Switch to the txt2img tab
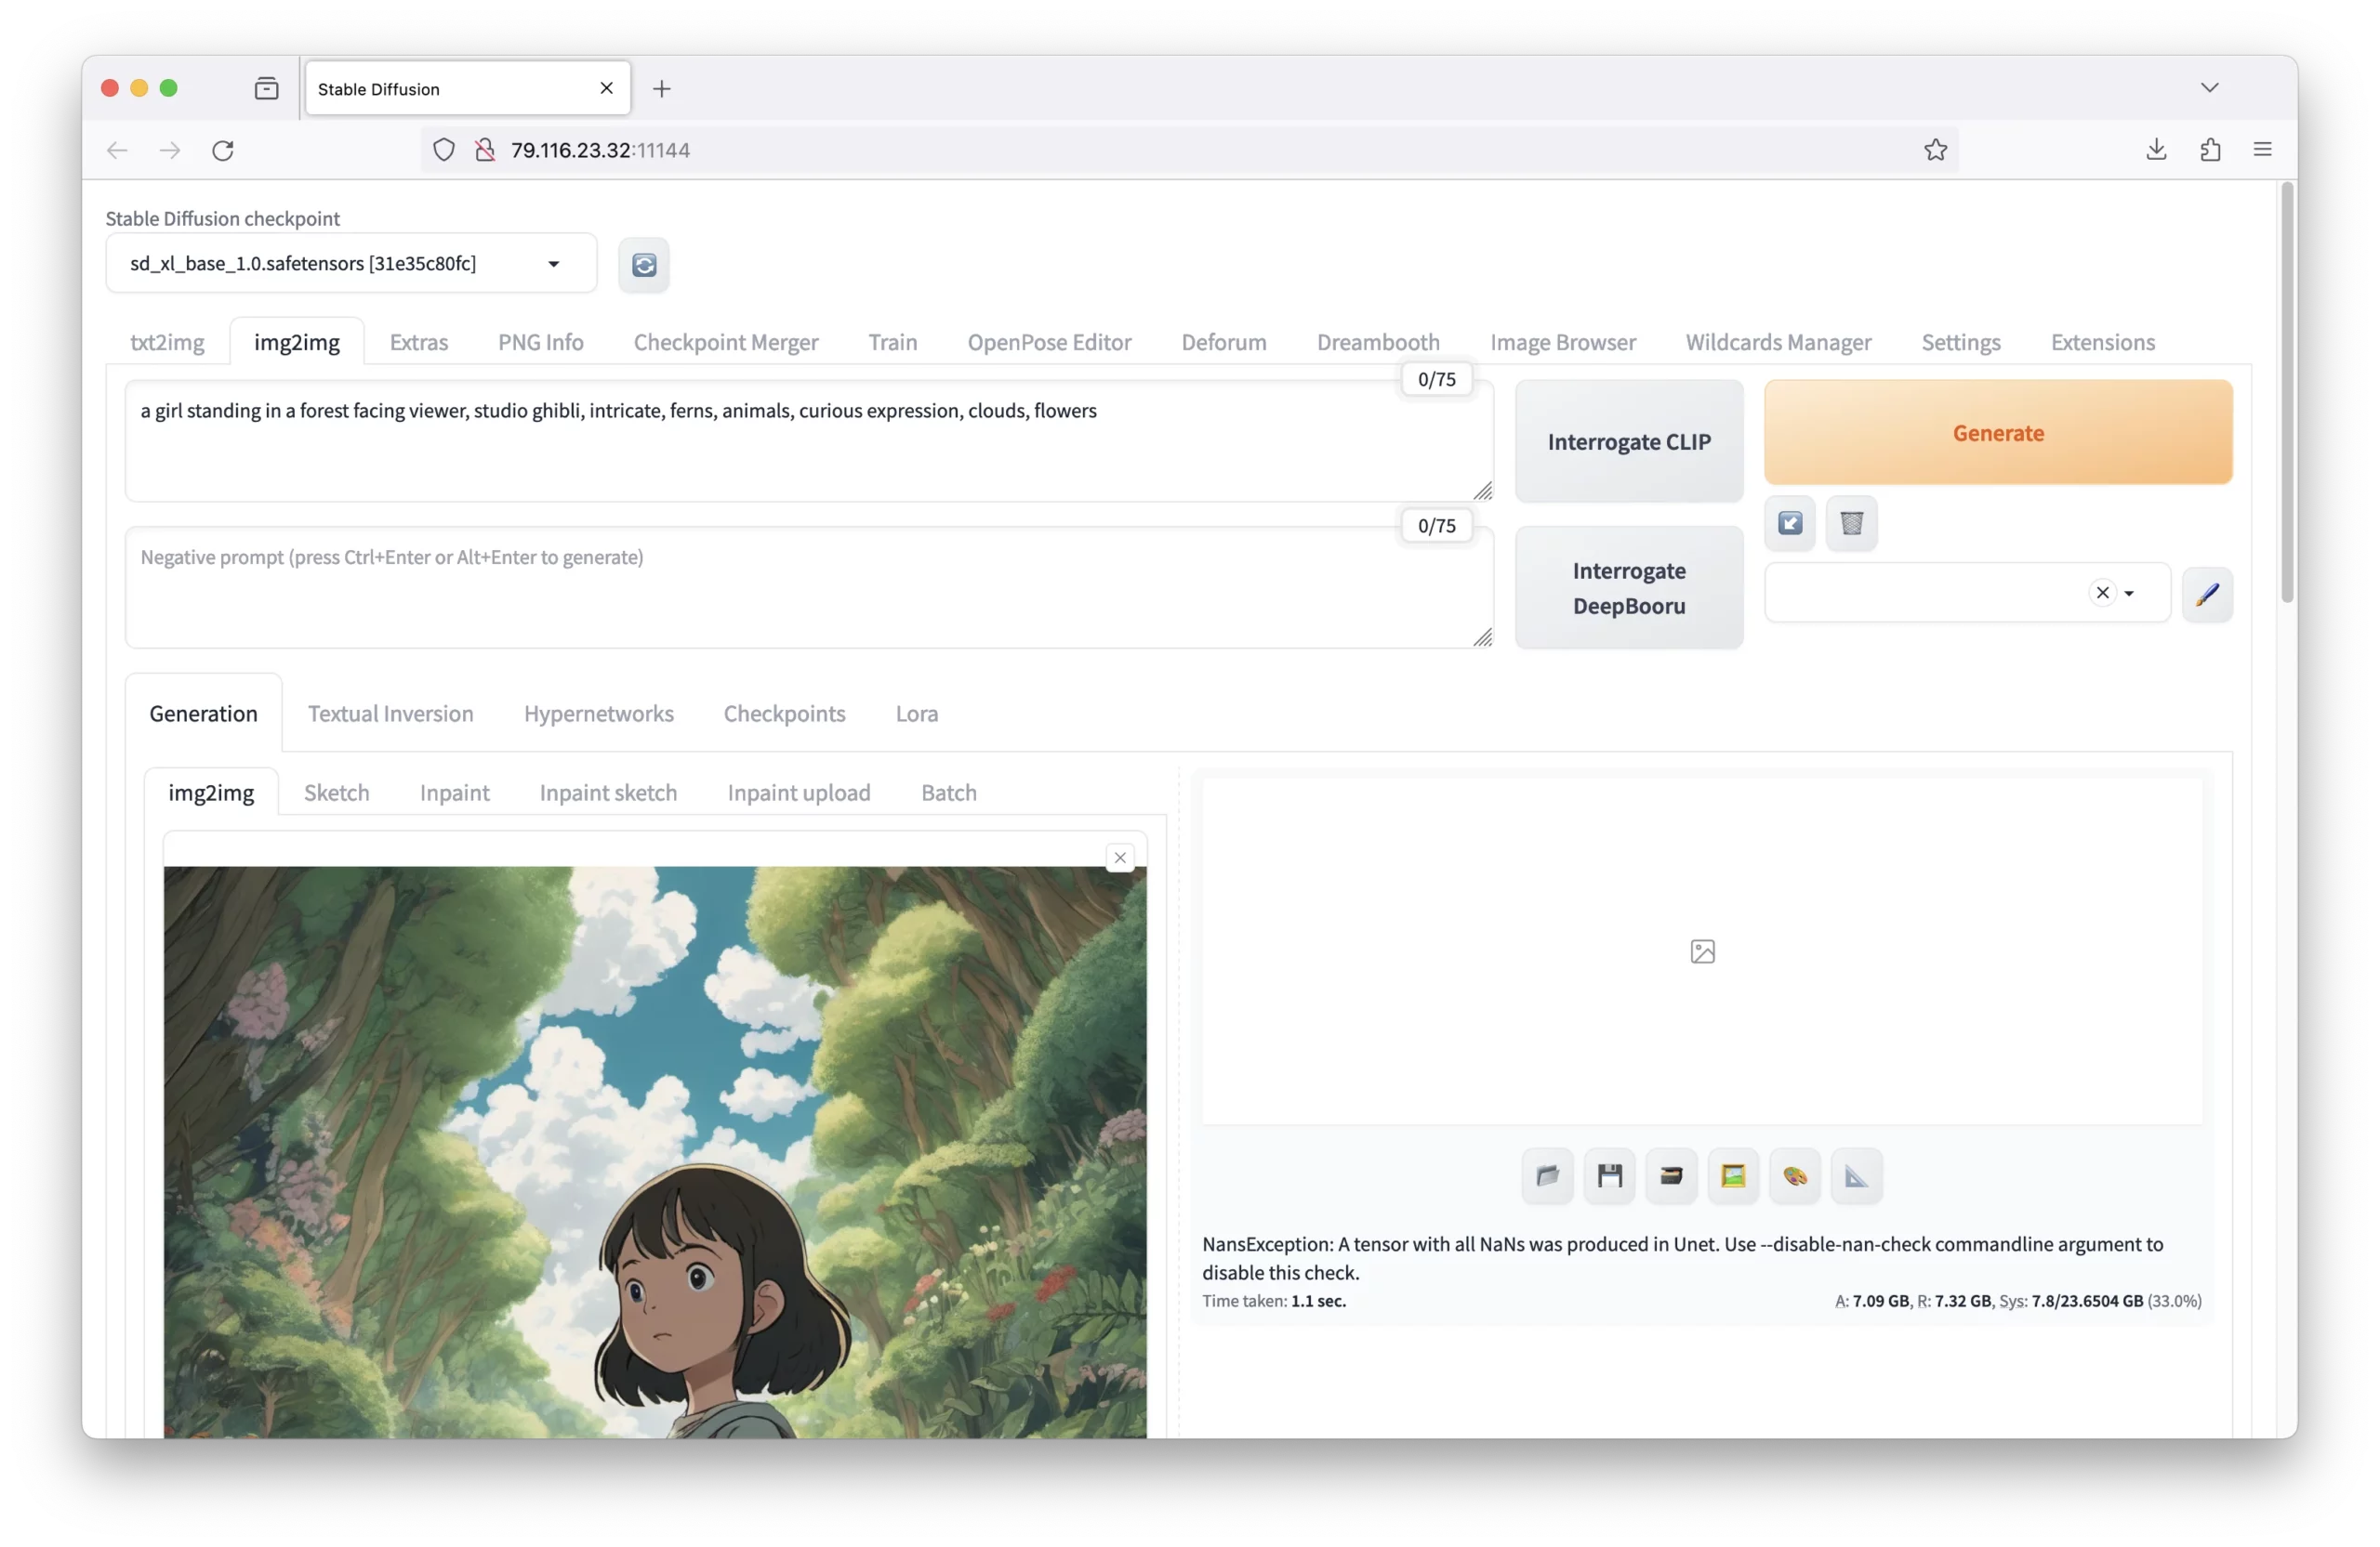The width and height of the screenshot is (2380, 1547). tap(167, 342)
